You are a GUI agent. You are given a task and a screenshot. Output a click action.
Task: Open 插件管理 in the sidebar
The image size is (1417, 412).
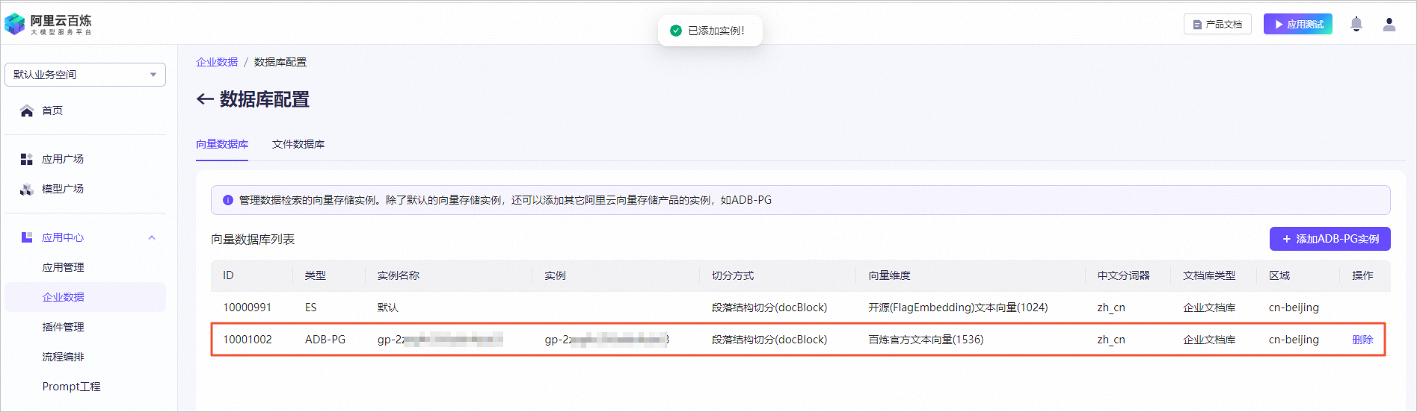[63, 327]
